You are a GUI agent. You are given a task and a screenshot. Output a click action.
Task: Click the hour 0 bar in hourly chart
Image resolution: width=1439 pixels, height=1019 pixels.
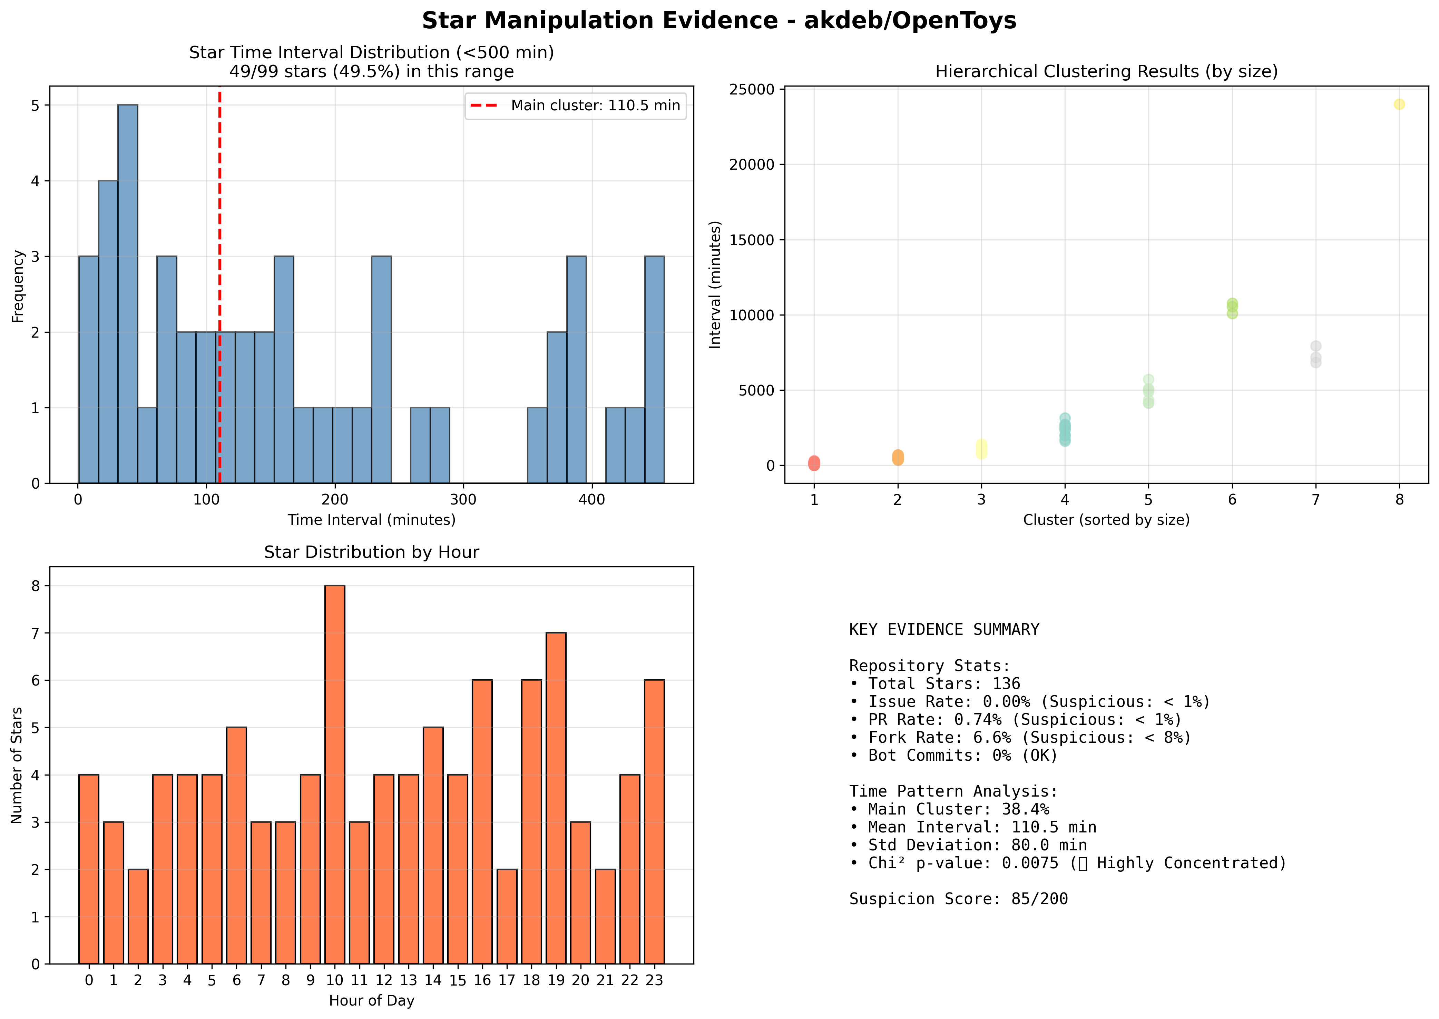[x=89, y=870]
